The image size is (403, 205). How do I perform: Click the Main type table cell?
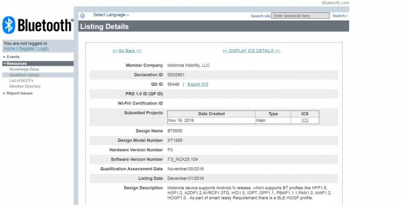coord(273,120)
